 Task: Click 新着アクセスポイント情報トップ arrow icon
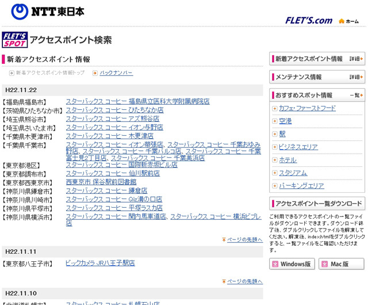point(11,73)
